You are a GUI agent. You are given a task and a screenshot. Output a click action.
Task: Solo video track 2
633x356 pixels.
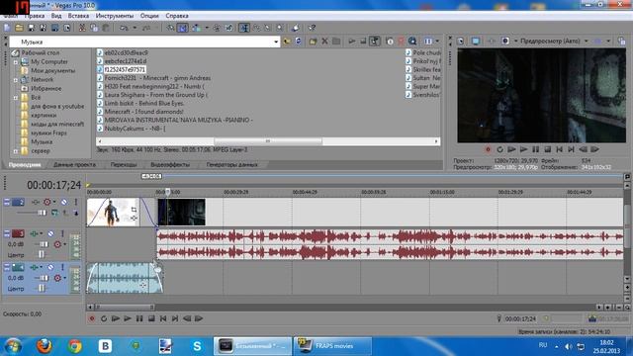coord(75,202)
